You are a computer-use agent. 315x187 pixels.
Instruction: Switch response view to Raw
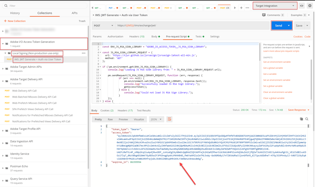pyautogui.click(x=110, y=119)
